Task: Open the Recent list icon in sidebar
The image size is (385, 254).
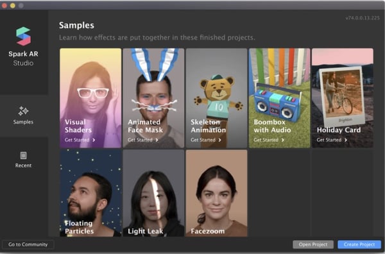Action: (23, 155)
